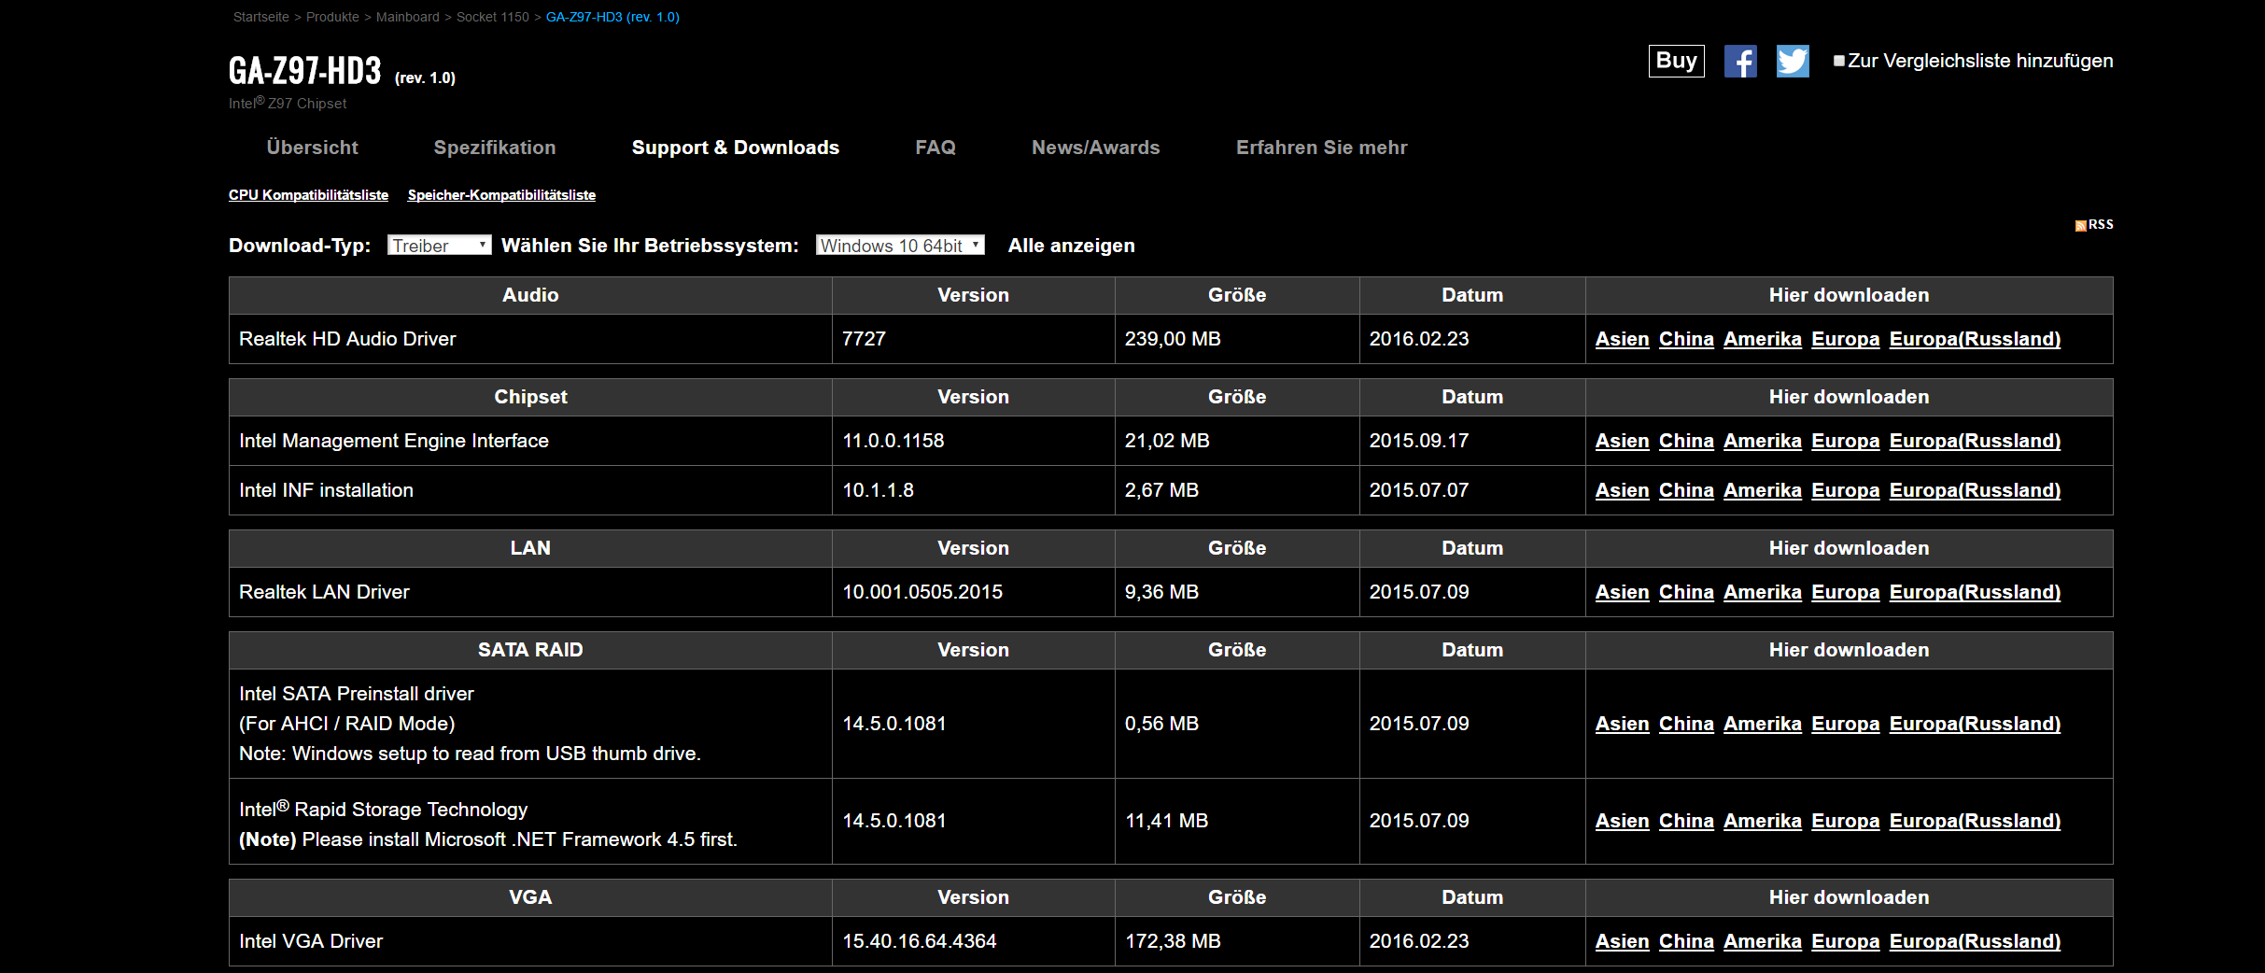
Task: Go to Socket 1150 breadcrumb
Action: coord(493,17)
